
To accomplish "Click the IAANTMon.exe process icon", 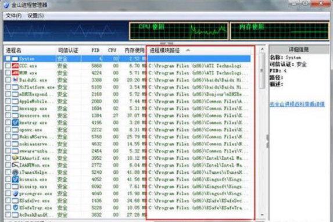I will [15, 165].
